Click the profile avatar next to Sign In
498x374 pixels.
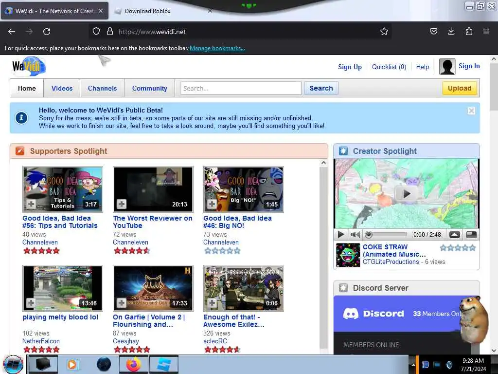click(447, 66)
